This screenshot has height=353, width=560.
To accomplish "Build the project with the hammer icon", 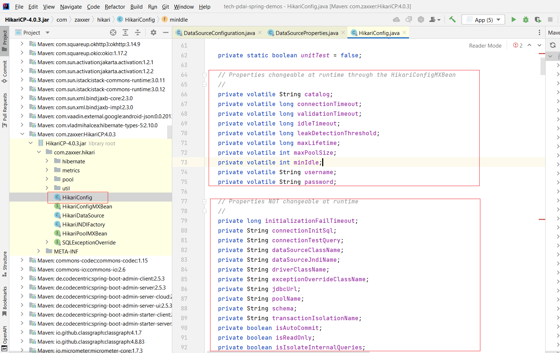I will 452,19.
